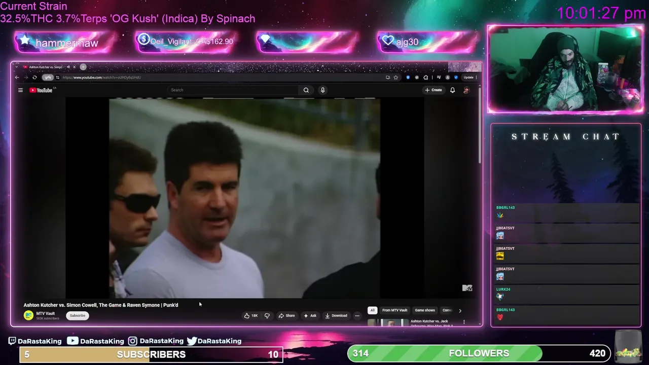The image size is (649, 365).
Task: Click the '583K subscribers' text
Action: (48, 318)
